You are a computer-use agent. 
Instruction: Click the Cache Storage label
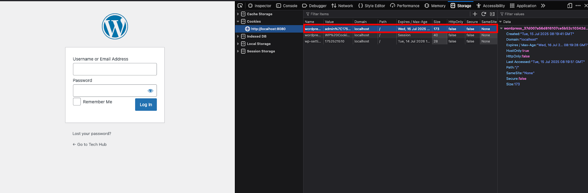tap(259, 14)
